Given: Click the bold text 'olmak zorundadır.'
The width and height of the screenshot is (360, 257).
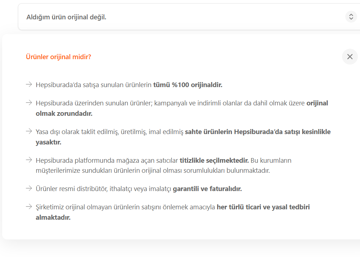Looking at the screenshot, I should point(64,113).
